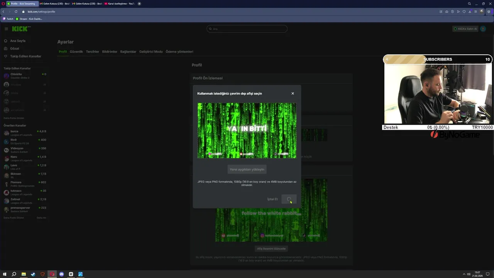Open the user avatar menu on Kick
The width and height of the screenshot is (494, 278).
[483, 29]
